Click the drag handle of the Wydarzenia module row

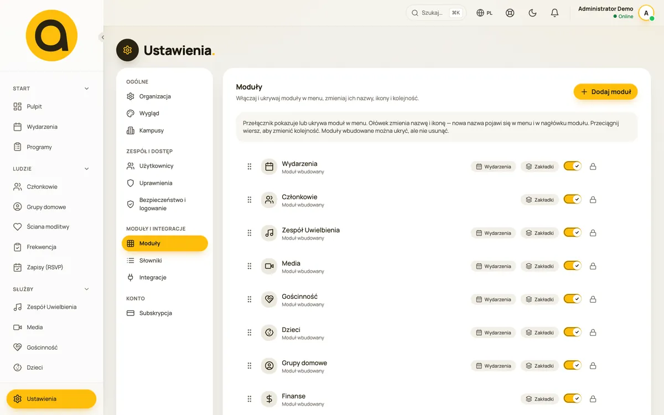[250, 167]
